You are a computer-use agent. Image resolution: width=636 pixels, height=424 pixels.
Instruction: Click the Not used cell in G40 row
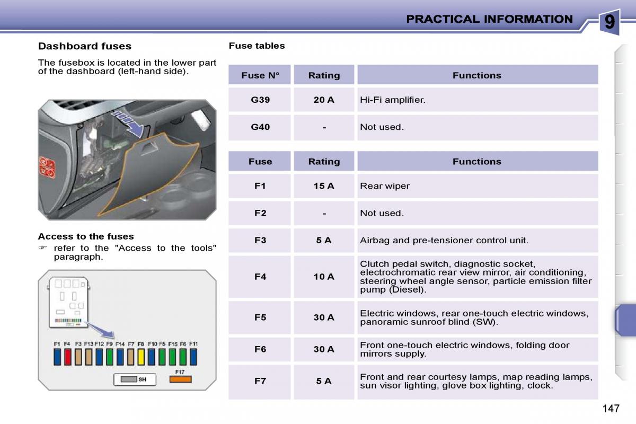[x=478, y=127]
